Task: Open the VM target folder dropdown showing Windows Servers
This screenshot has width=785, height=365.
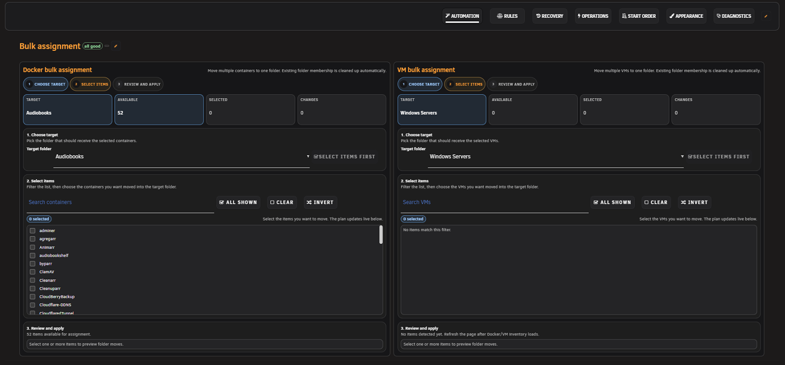Action: (x=556, y=157)
